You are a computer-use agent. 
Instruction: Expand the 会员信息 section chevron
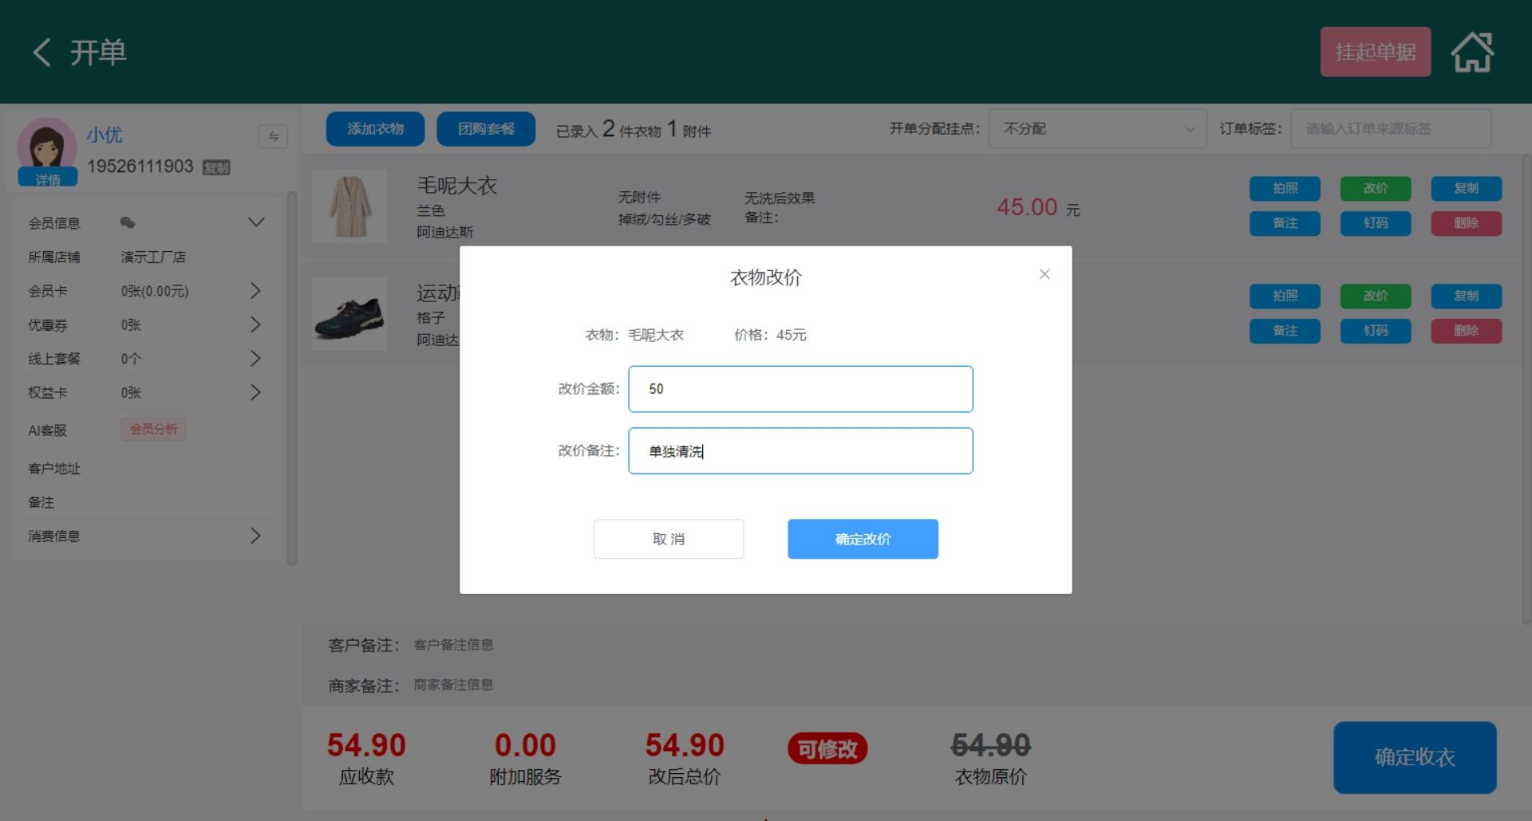[255, 222]
